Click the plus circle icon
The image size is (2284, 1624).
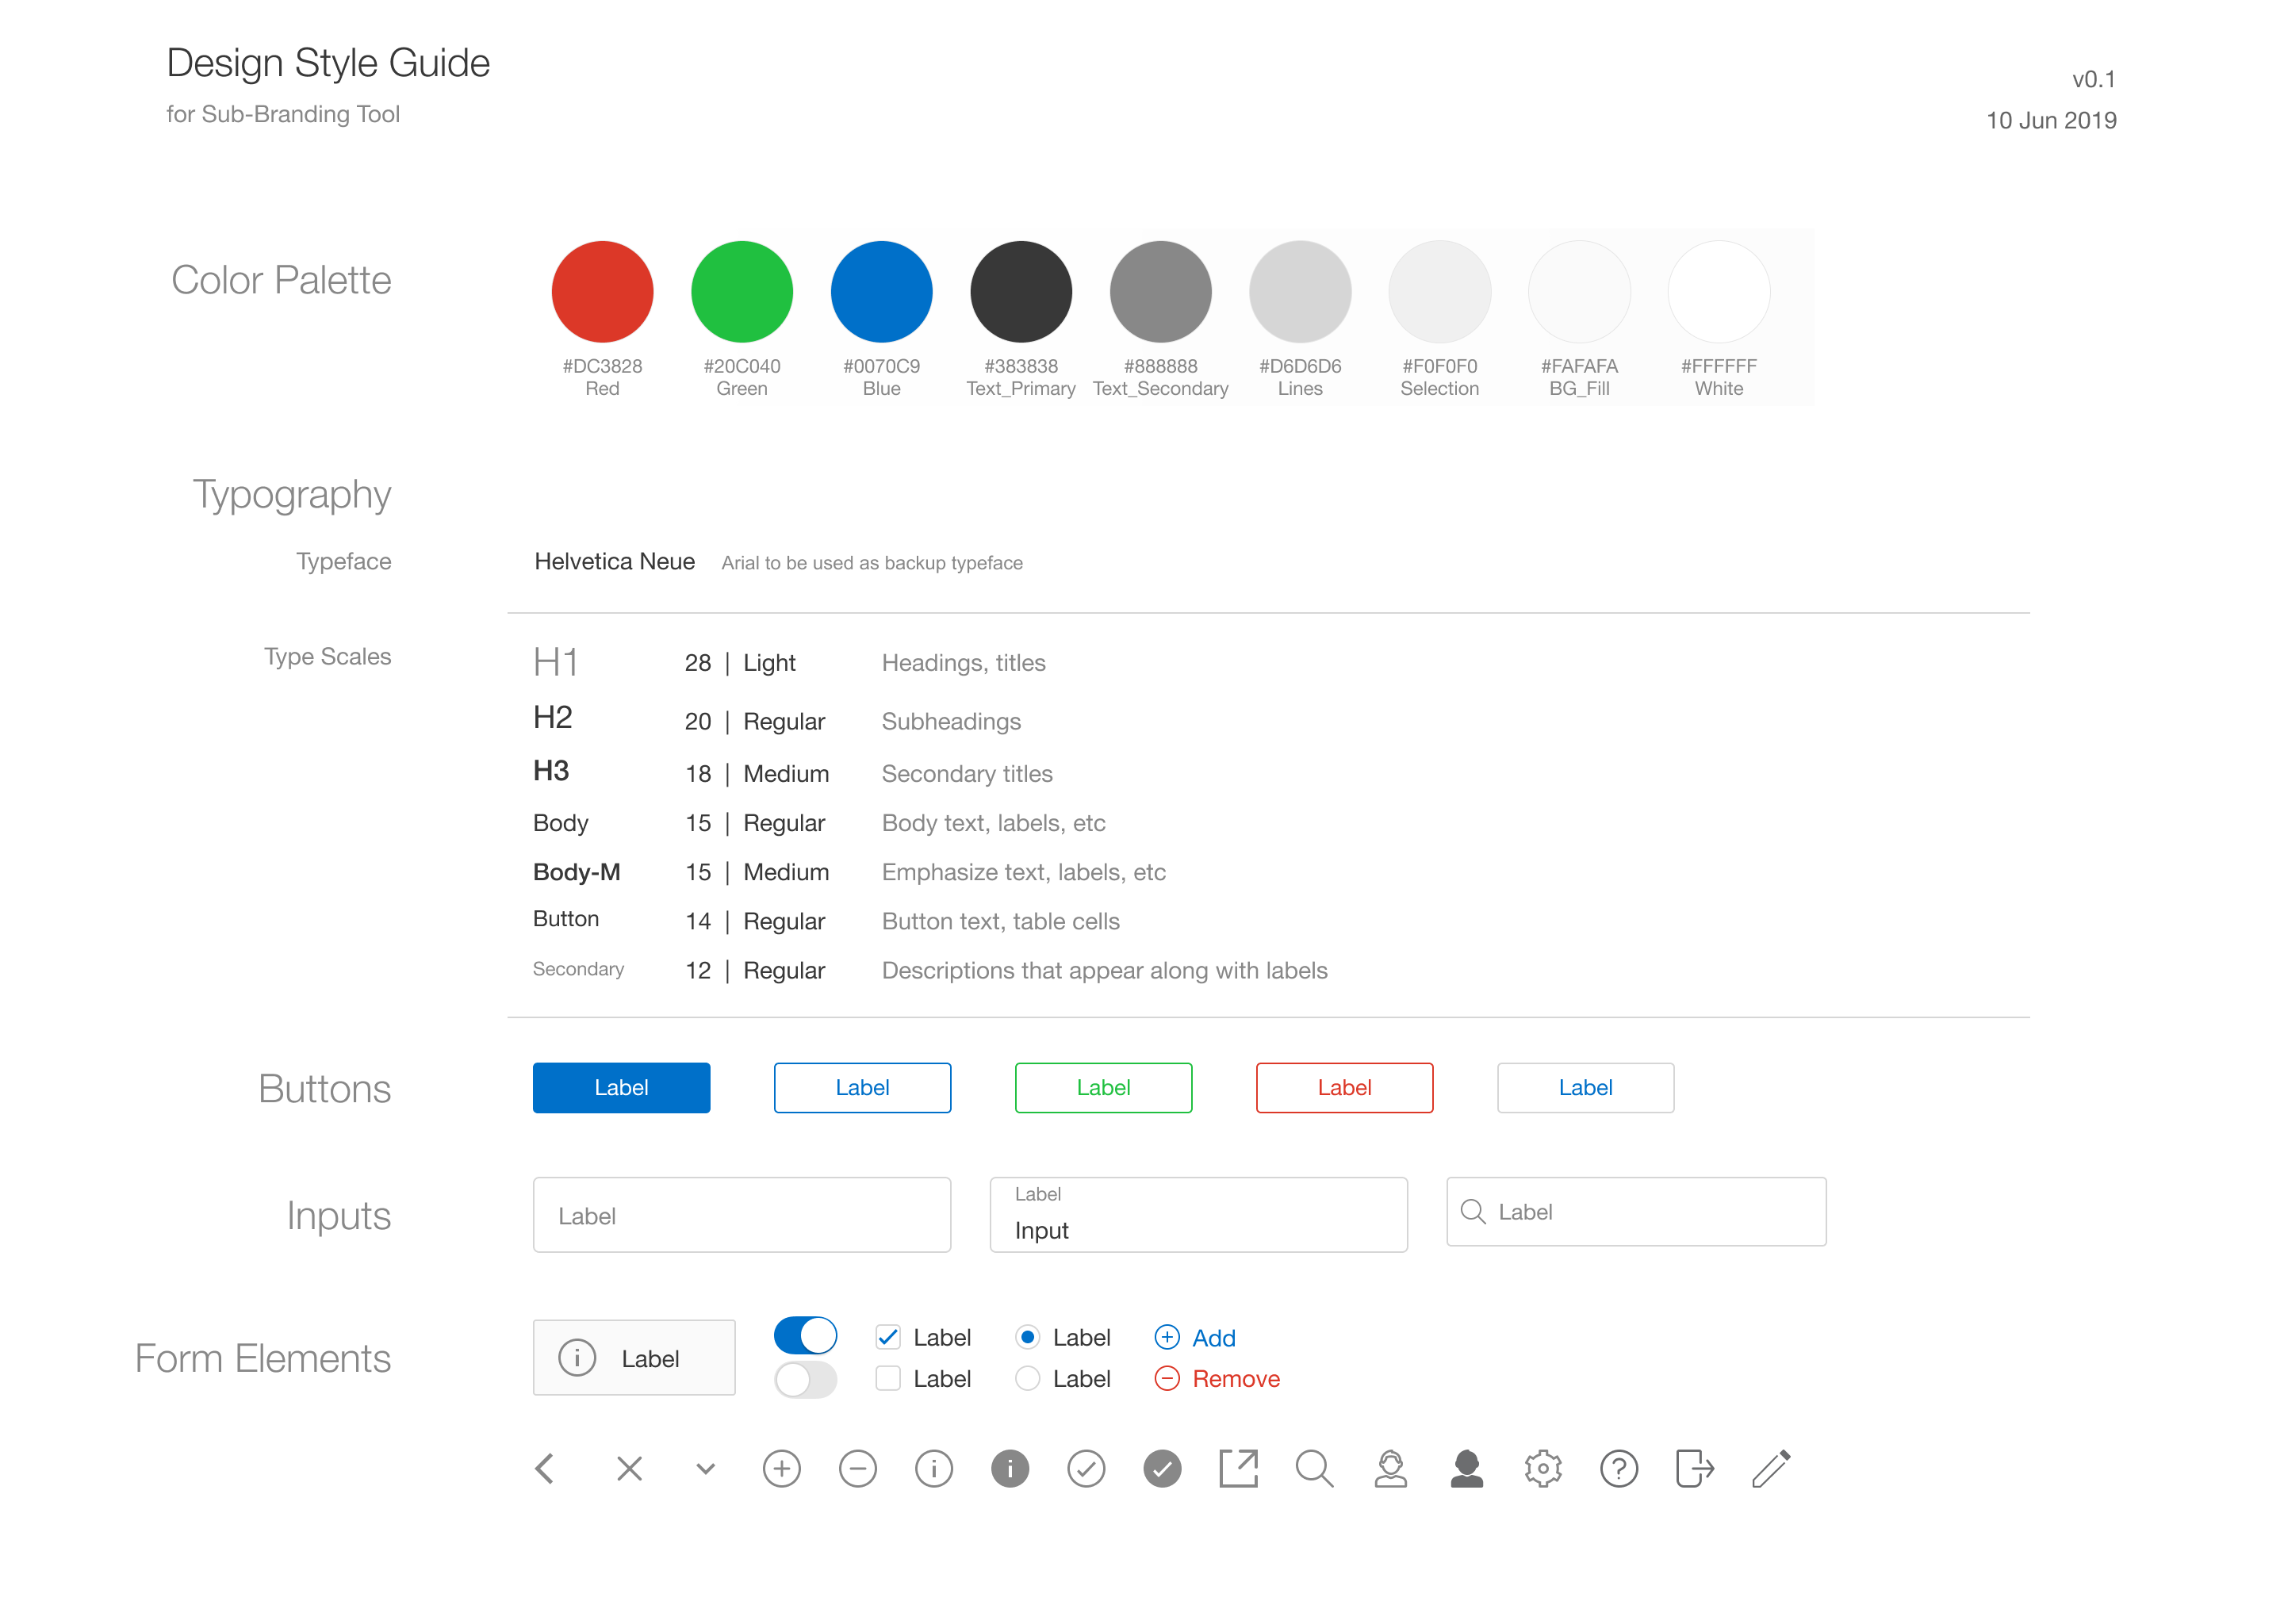pyautogui.click(x=782, y=1468)
